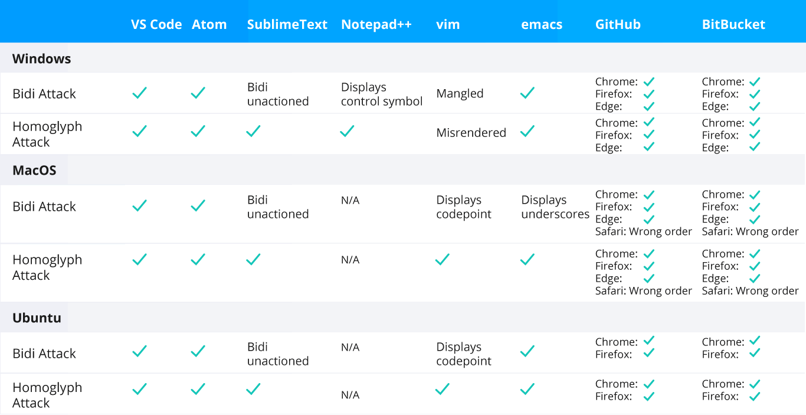Click the 'Displays control symbol' cell under Notepad++

point(382,94)
